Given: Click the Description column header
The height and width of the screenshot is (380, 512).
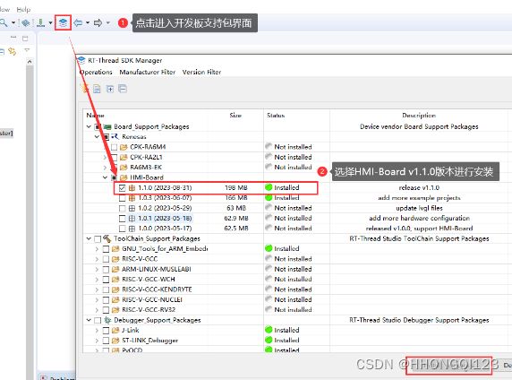Looking at the screenshot, I should pyautogui.click(x=419, y=115).
